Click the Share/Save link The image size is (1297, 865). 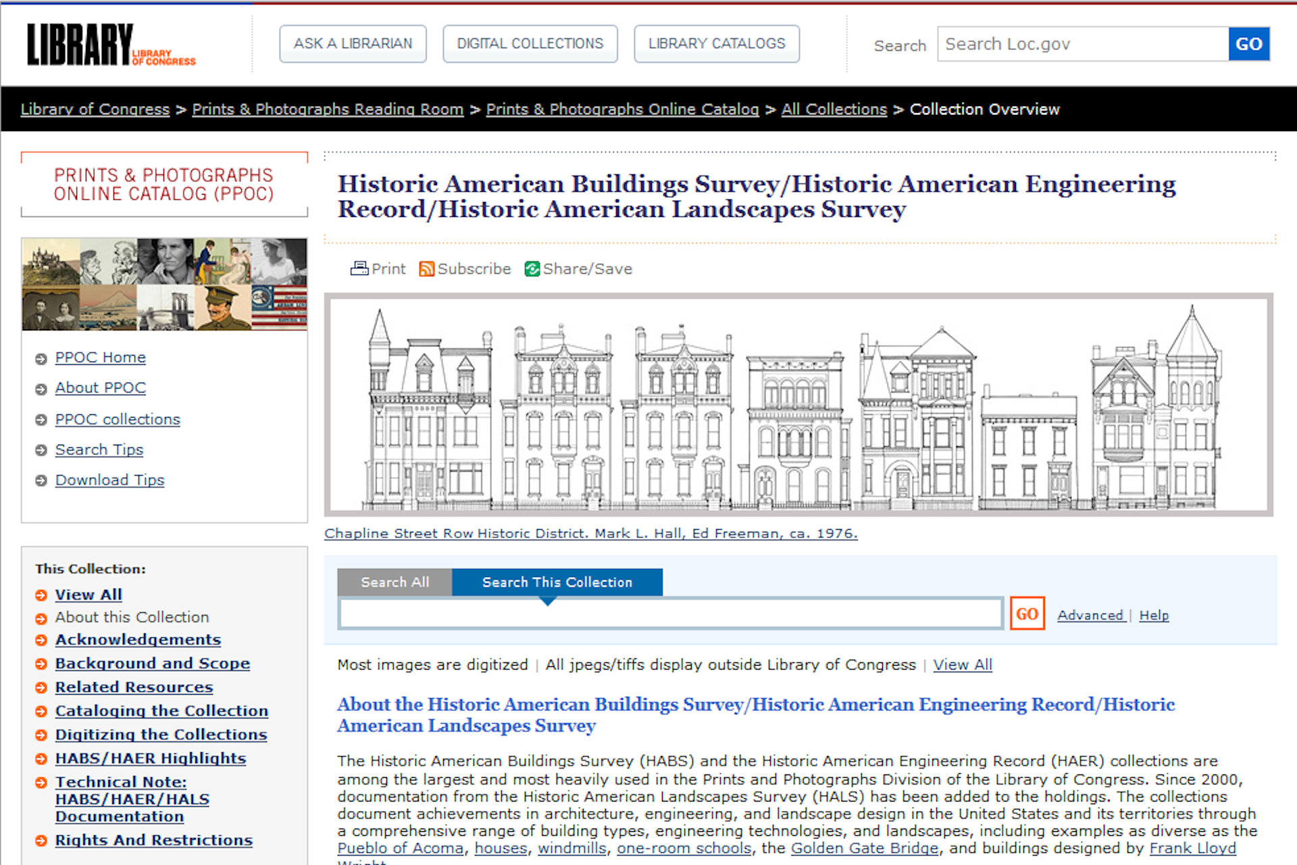[x=588, y=269]
